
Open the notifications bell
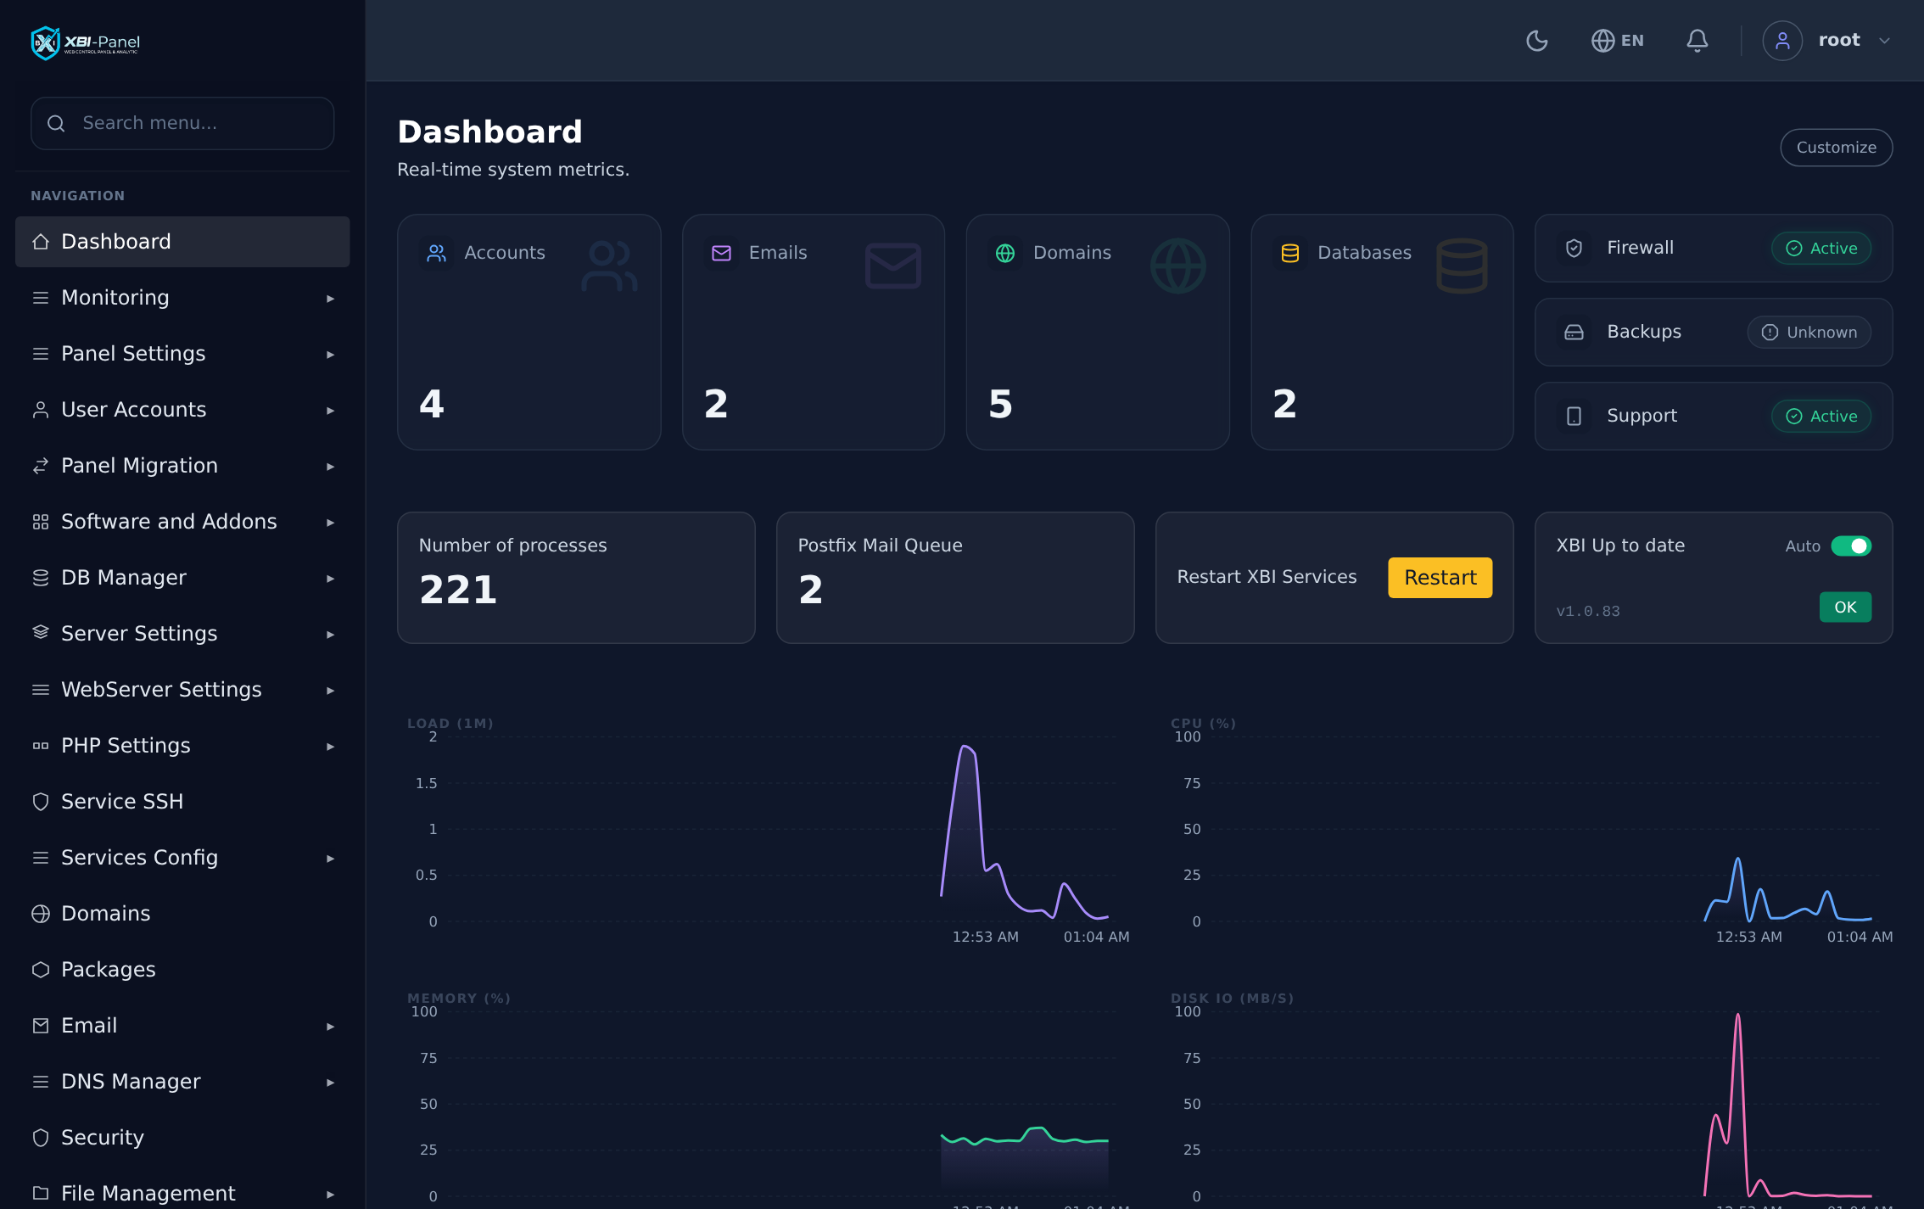(1697, 40)
